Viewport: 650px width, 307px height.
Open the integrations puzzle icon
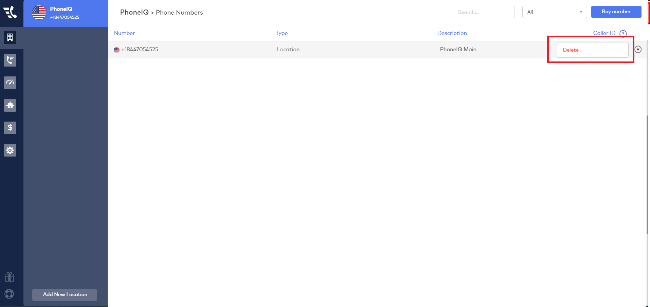[x=10, y=105]
